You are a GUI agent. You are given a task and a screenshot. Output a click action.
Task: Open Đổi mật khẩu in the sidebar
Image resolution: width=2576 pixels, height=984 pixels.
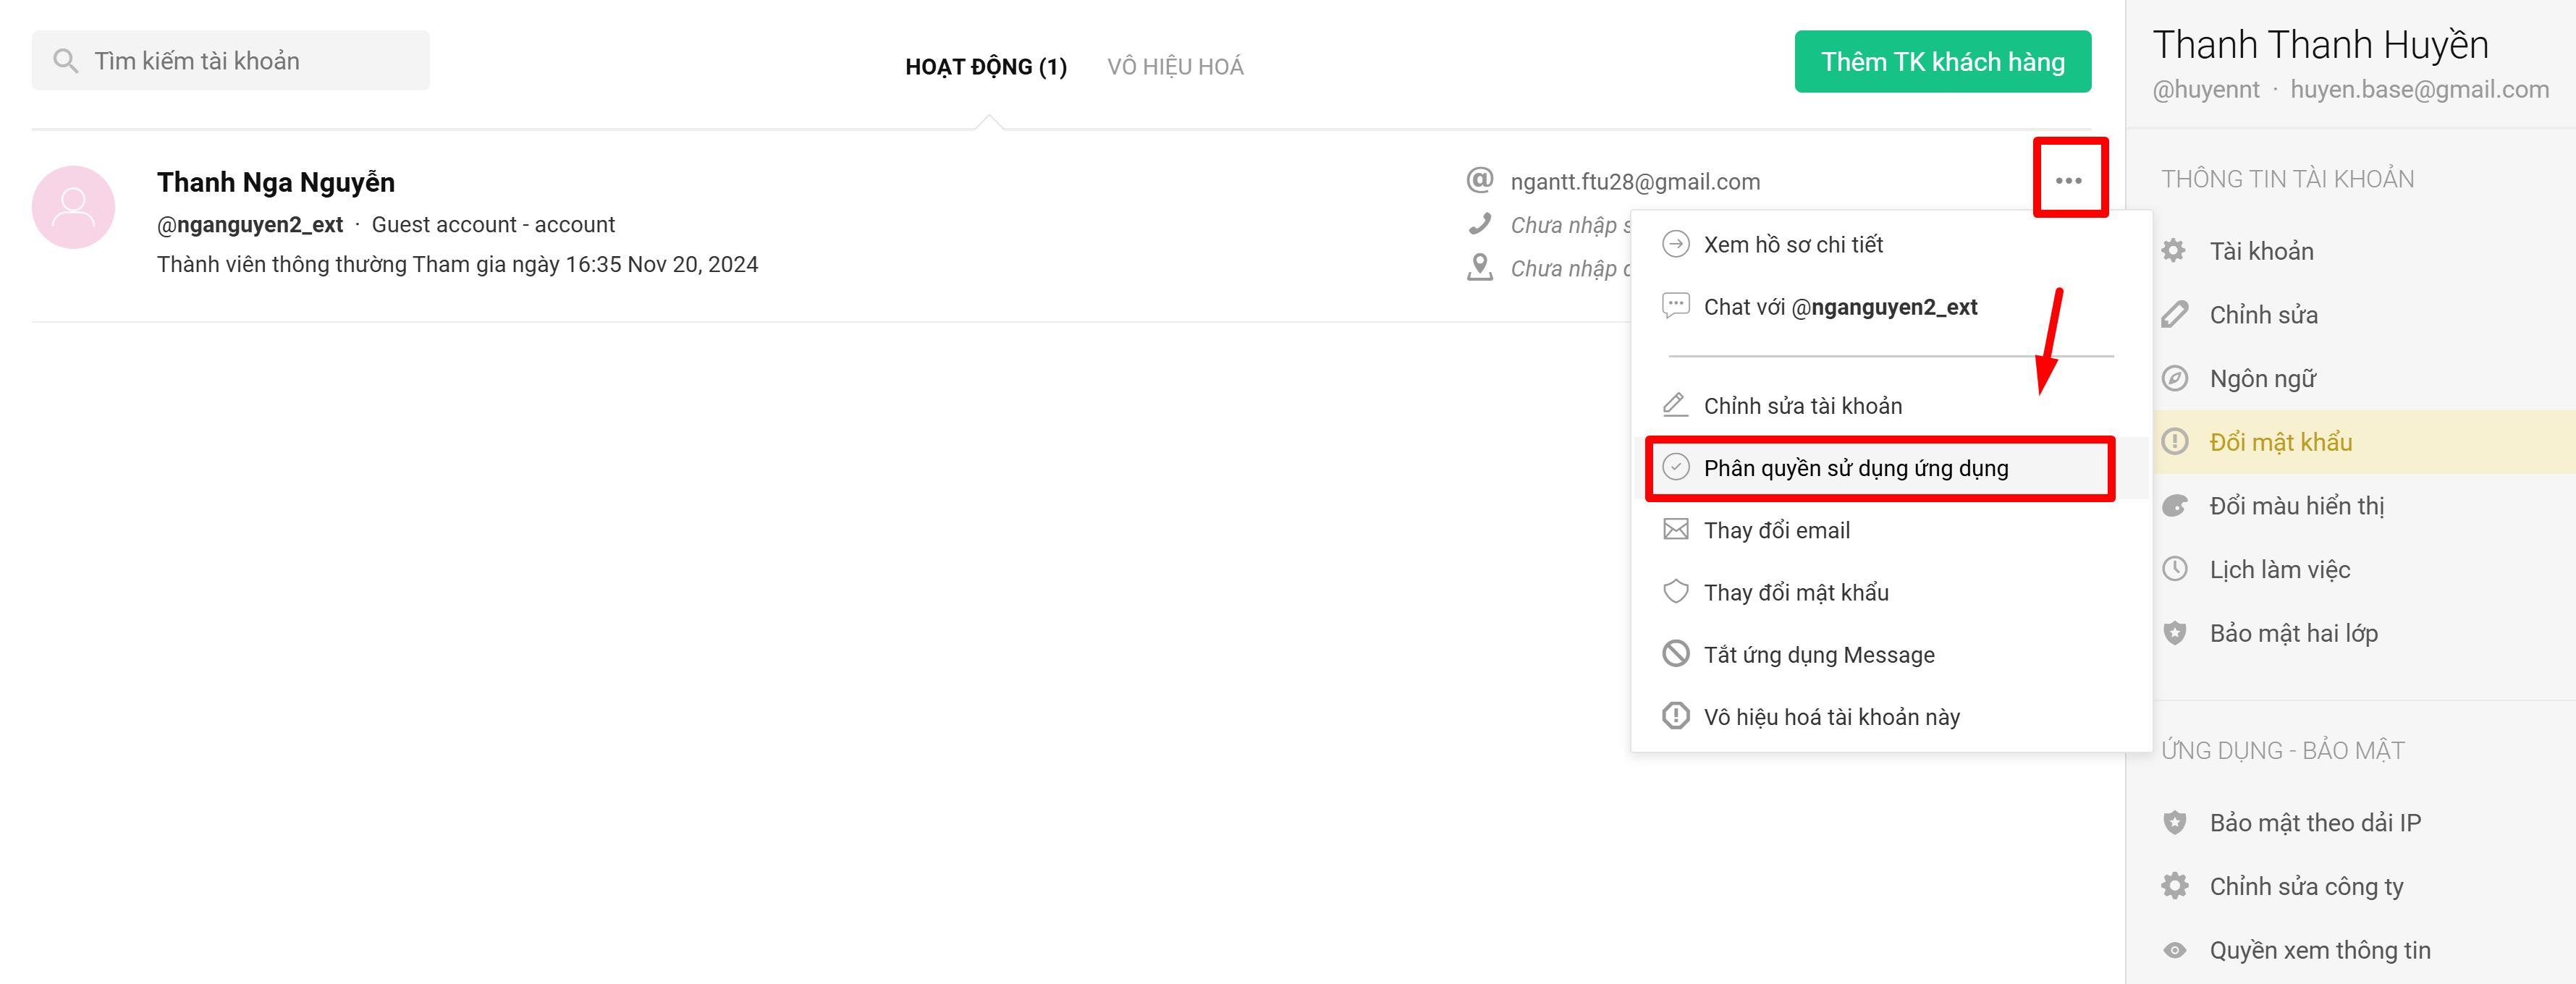[x=2280, y=442]
